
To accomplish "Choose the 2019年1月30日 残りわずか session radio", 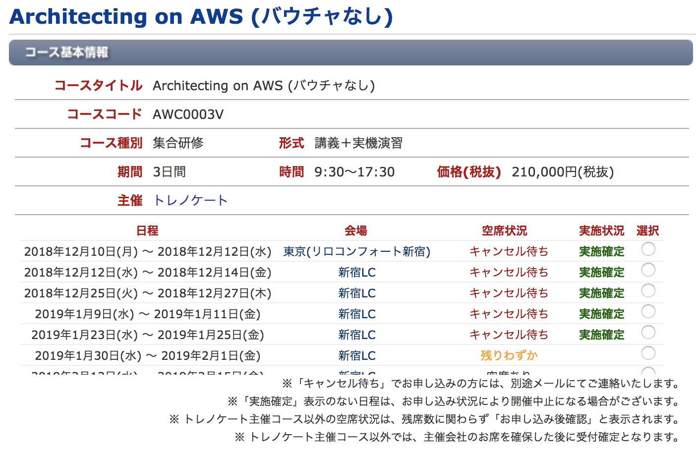I will coord(648,353).
